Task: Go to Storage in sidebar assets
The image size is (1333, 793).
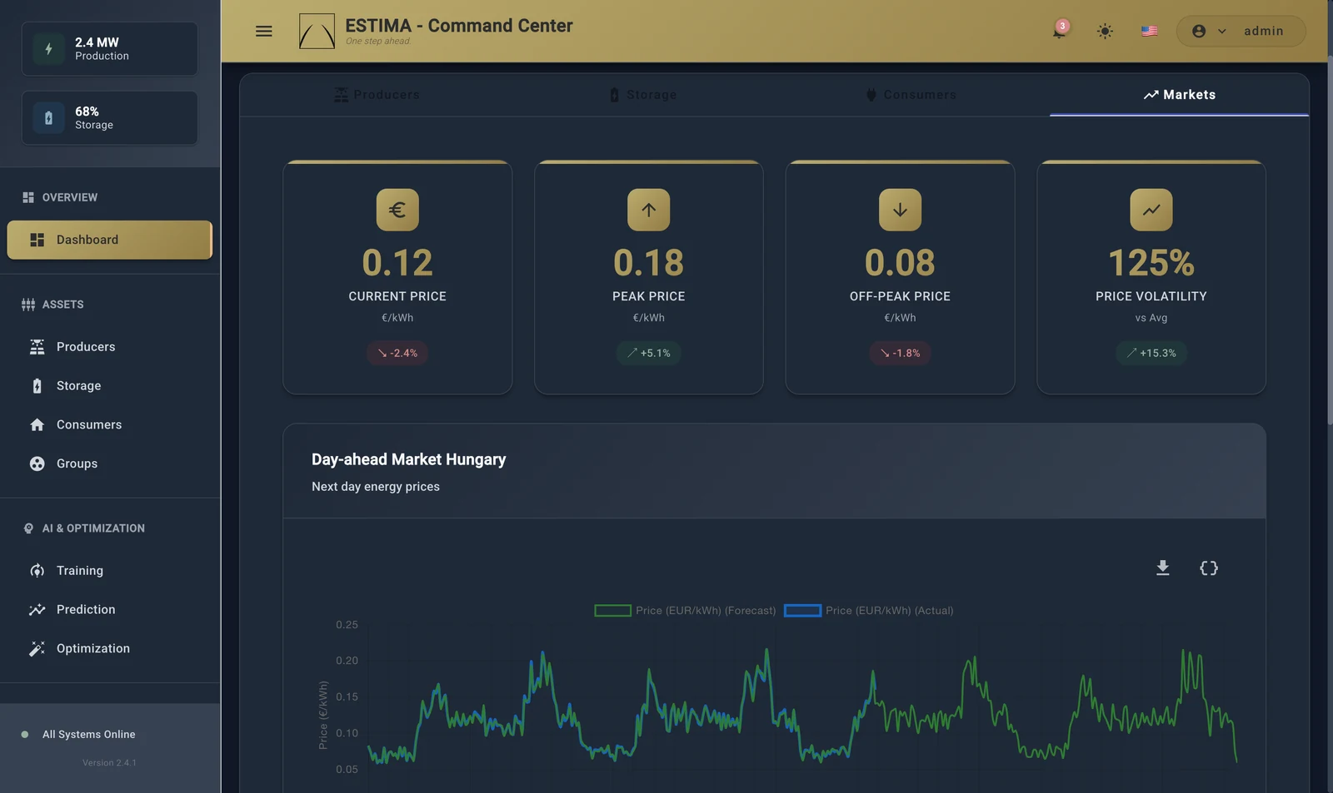Action: pyautogui.click(x=110, y=386)
